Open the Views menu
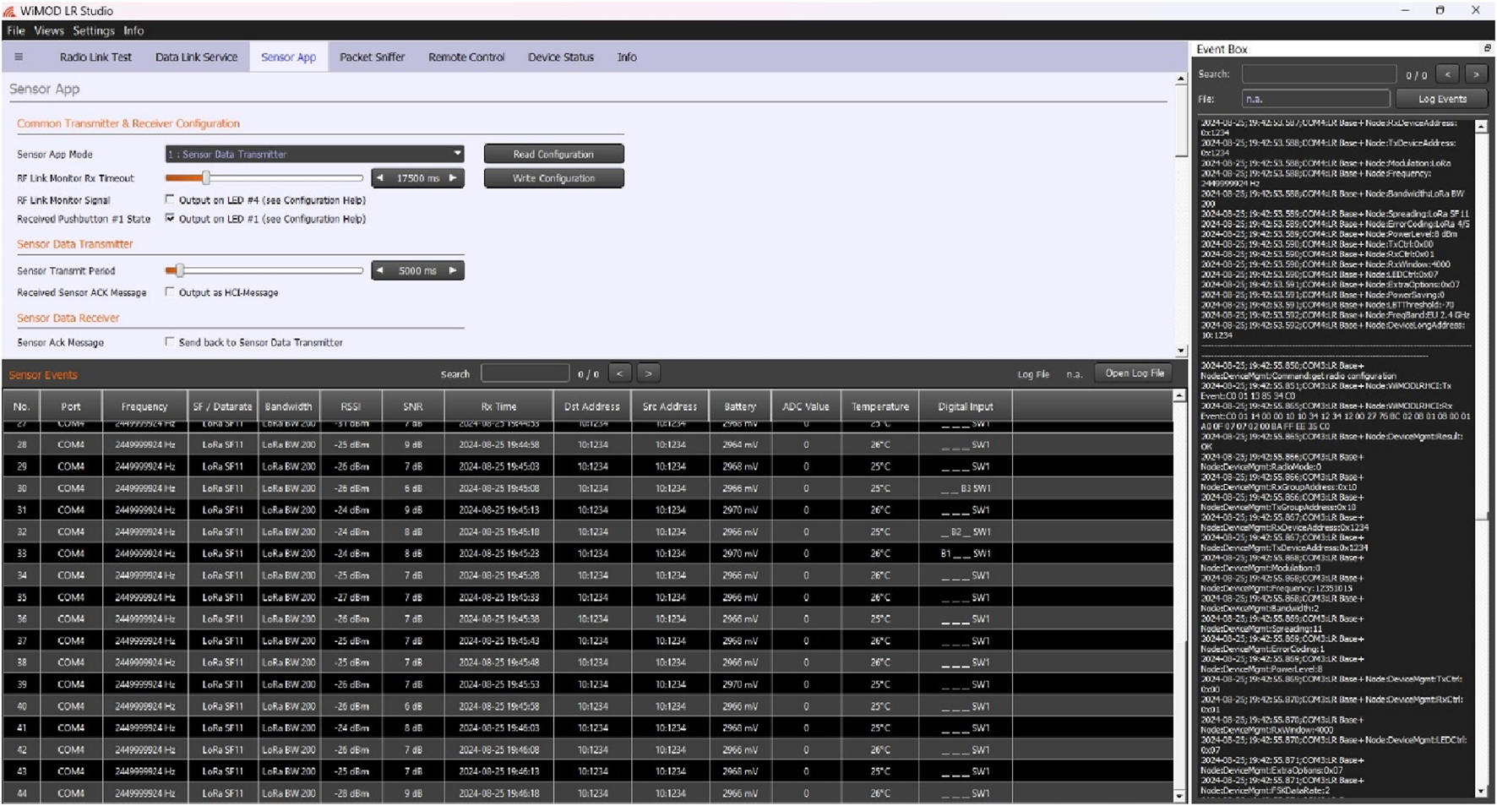This screenshot has height=806, width=1497. pyautogui.click(x=48, y=30)
